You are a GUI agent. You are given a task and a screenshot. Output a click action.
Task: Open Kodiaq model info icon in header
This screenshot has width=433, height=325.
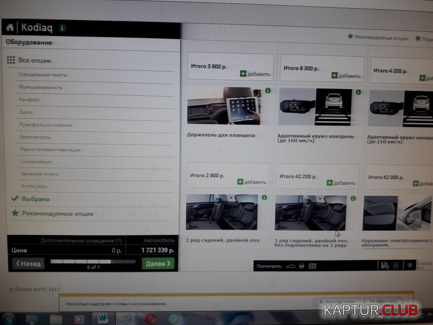[62, 28]
